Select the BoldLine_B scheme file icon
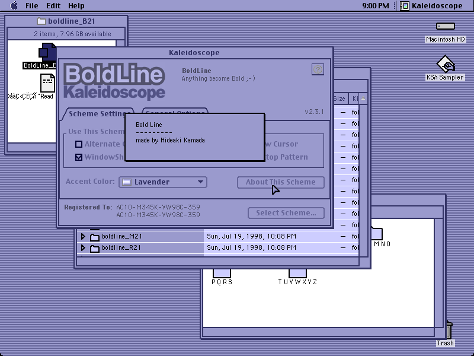Image resolution: width=474 pixels, height=356 pixels. click(x=47, y=52)
